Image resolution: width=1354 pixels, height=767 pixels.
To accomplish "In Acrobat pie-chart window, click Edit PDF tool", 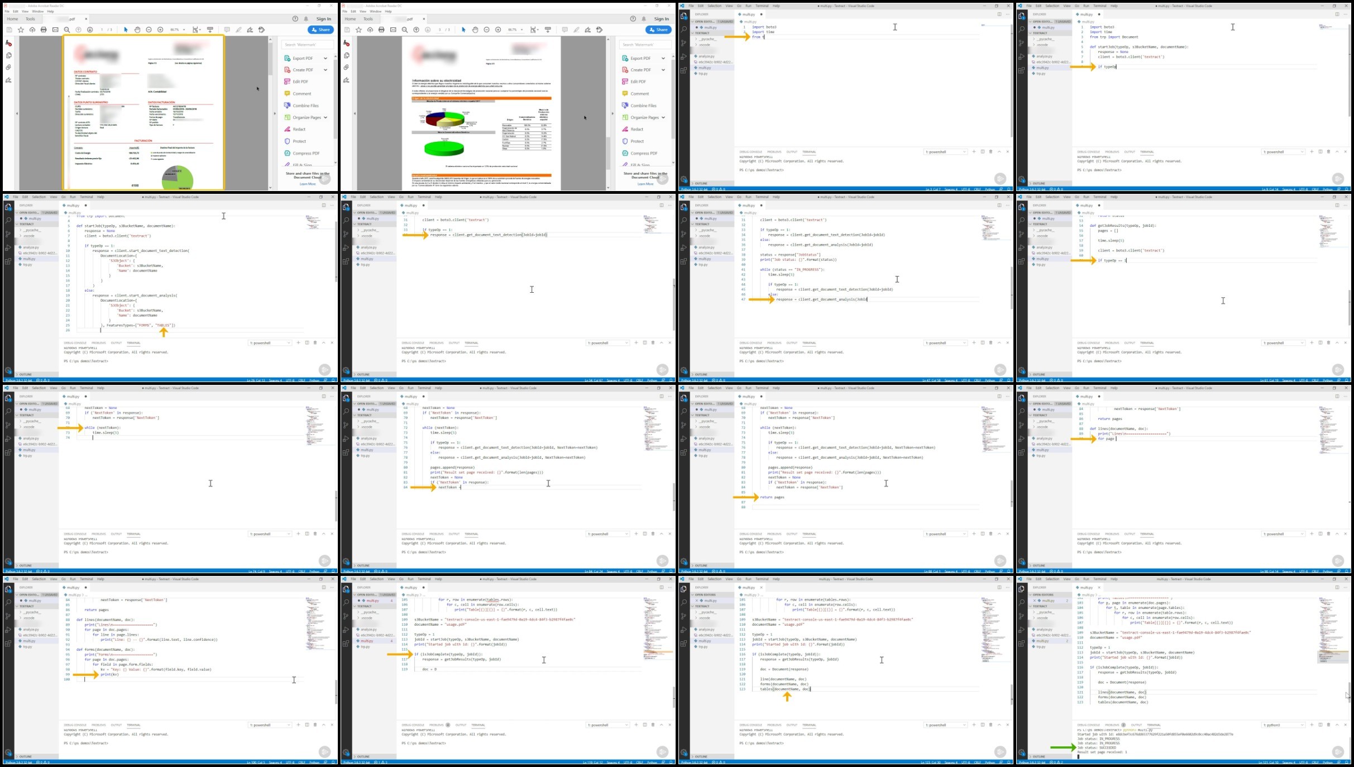I will [638, 82].
